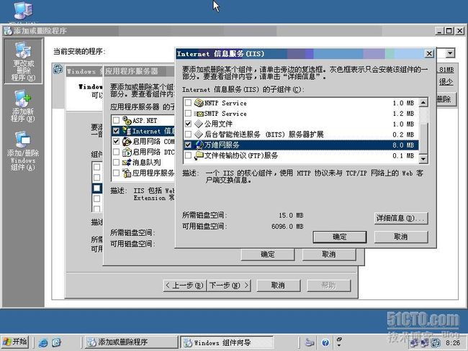Click the 万维网服务 globe icon
468x351 pixels.
tap(199, 145)
